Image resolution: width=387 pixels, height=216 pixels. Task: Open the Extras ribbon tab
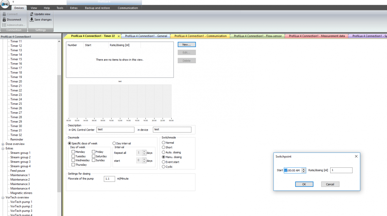tap(74, 8)
